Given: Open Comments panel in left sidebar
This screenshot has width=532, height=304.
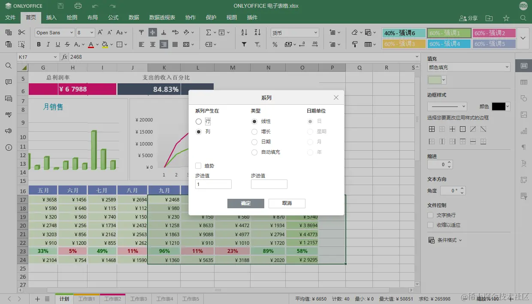Looking at the screenshot, I should tap(9, 82).
